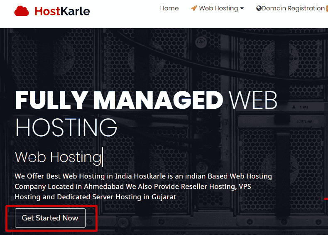Expand the Web Hosting dropdown arrow
The width and height of the screenshot is (328, 235).
[242, 8]
